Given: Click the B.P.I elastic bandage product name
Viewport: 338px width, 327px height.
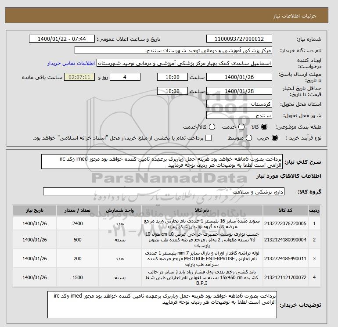Looking at the screenshot, I should coord(202,277).
